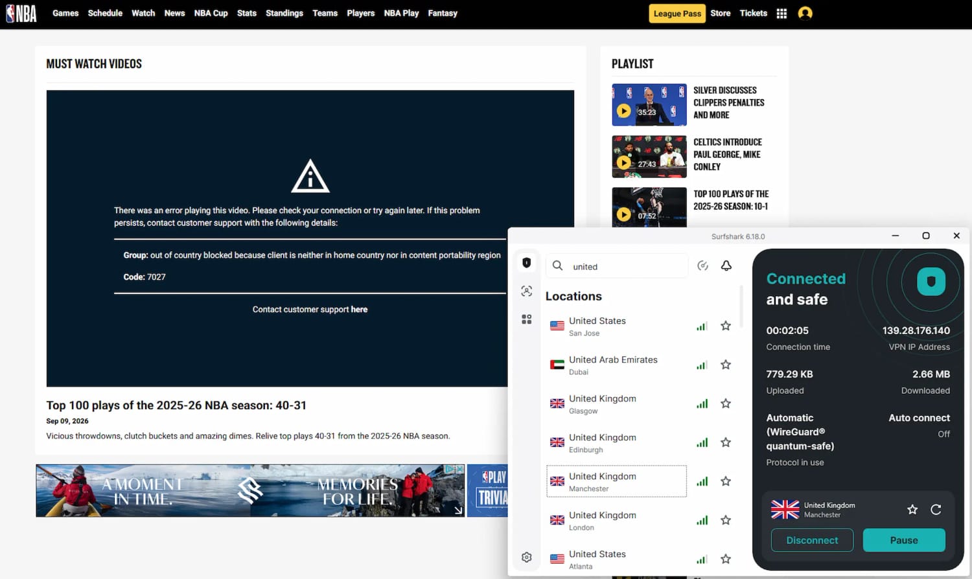Open the Surfshark products grid sidebar icon
This screenshot has width=972, height=579.
pos(527,319)
